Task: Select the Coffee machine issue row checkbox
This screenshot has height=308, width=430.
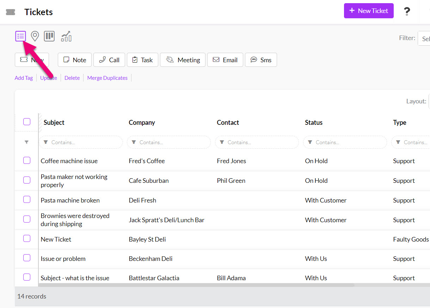Action: pyautogui.click(x=27, y=160)
